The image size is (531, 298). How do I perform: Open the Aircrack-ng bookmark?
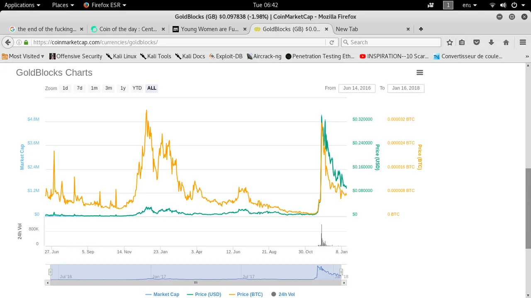pyautogui.click(x=264, y=56)
